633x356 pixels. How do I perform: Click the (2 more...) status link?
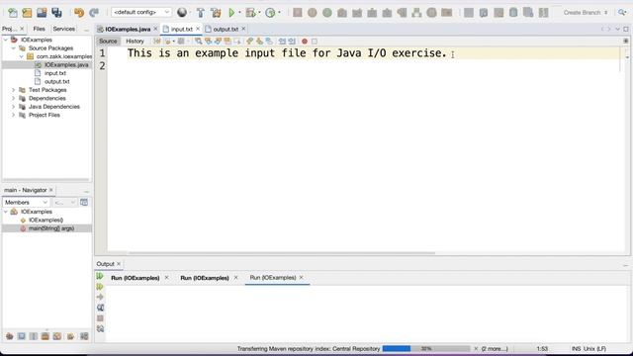tap(495, 348)
